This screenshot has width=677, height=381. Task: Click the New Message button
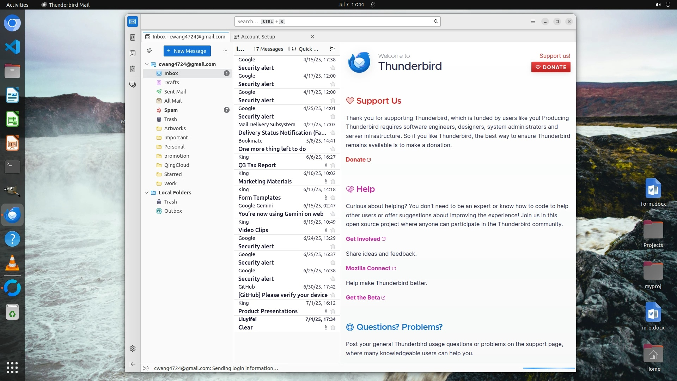[x=187, y=51]
